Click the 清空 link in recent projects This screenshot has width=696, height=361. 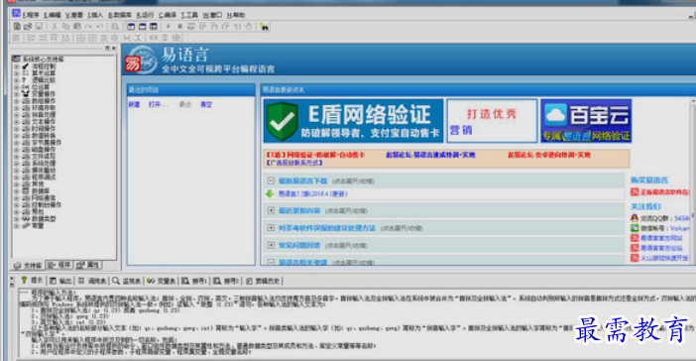click(x=206, y=105)
